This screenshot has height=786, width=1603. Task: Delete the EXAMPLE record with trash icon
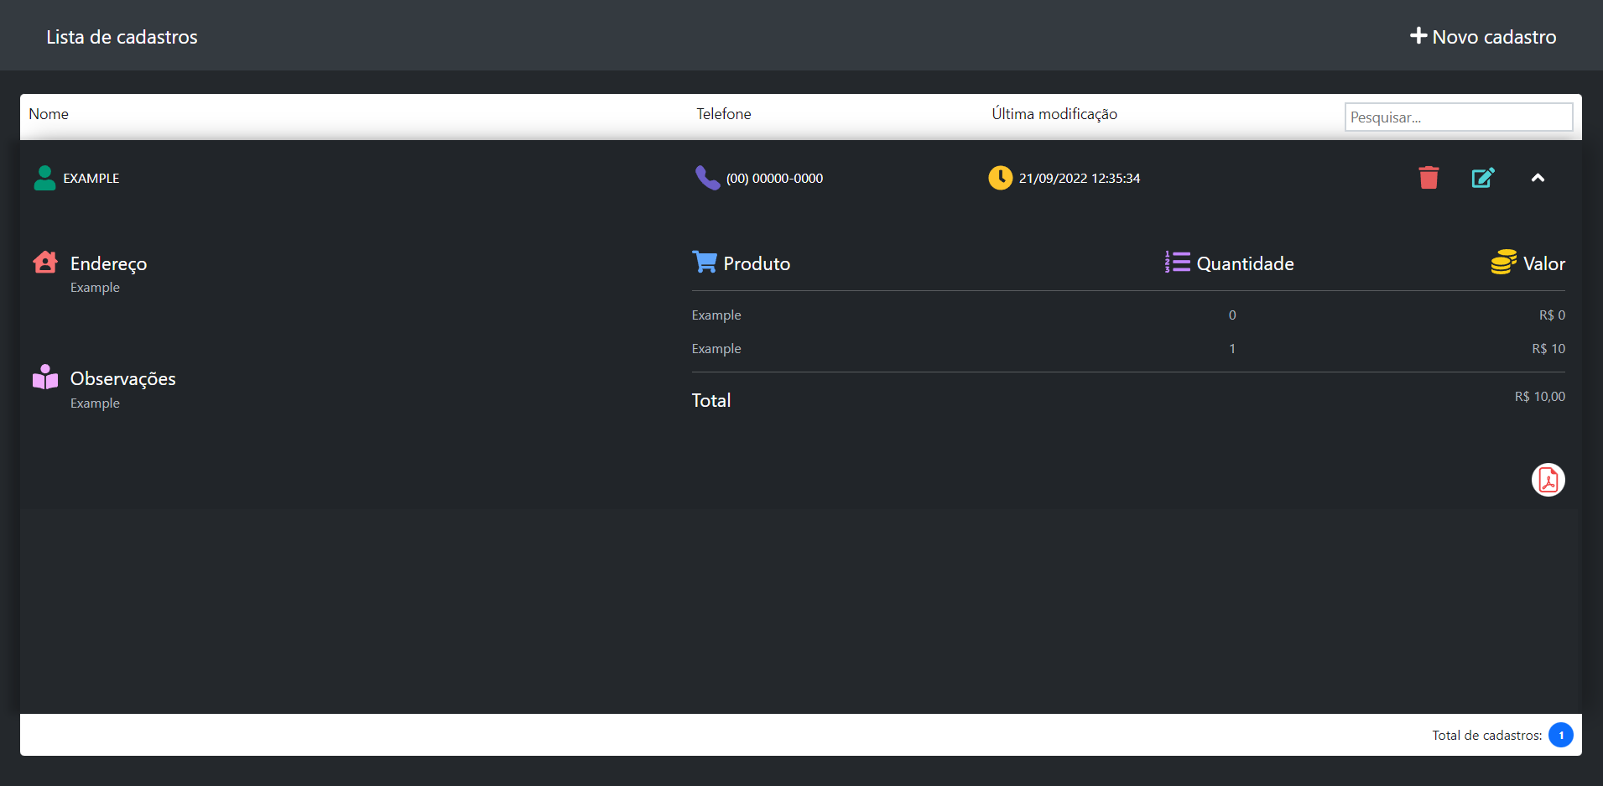1429,178
